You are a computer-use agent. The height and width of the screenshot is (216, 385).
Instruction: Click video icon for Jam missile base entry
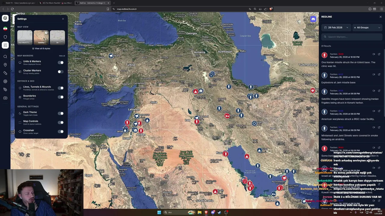pos(374,74)
